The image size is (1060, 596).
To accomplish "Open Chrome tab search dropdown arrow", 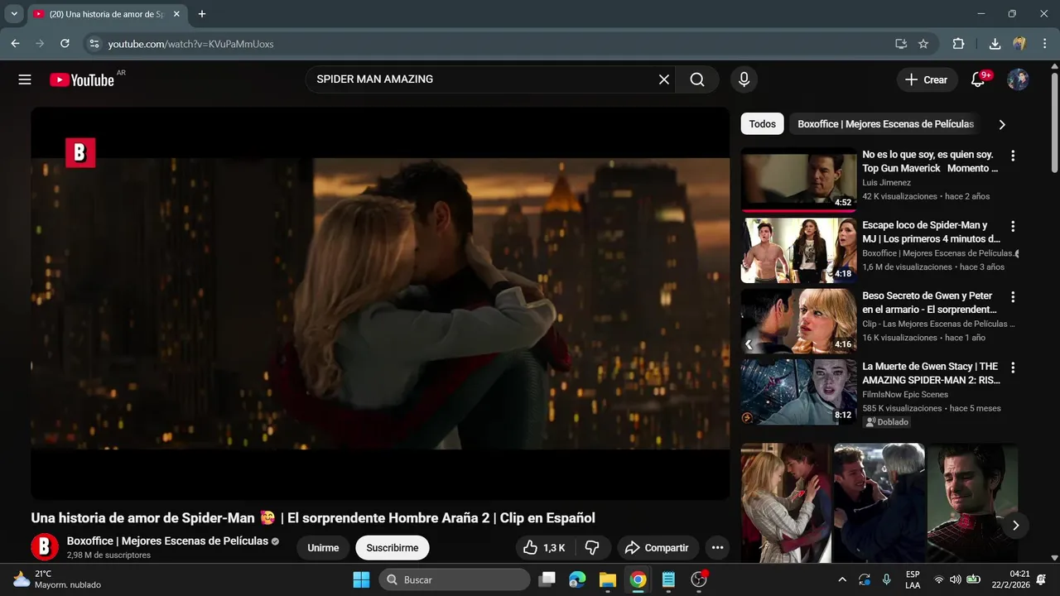I will click(14, 14).
